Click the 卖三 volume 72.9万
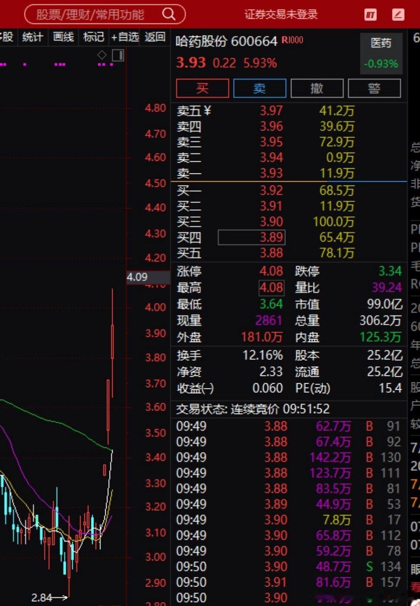 point(337,142)
